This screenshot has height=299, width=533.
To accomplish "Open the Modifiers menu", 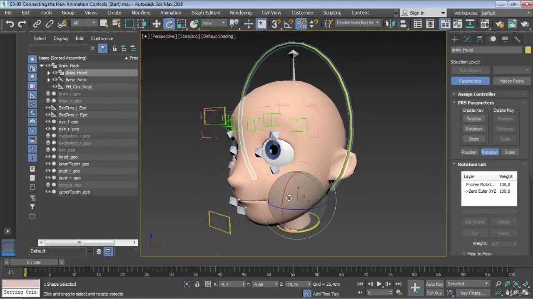I will pyautogui.click(x=141, y=13).
